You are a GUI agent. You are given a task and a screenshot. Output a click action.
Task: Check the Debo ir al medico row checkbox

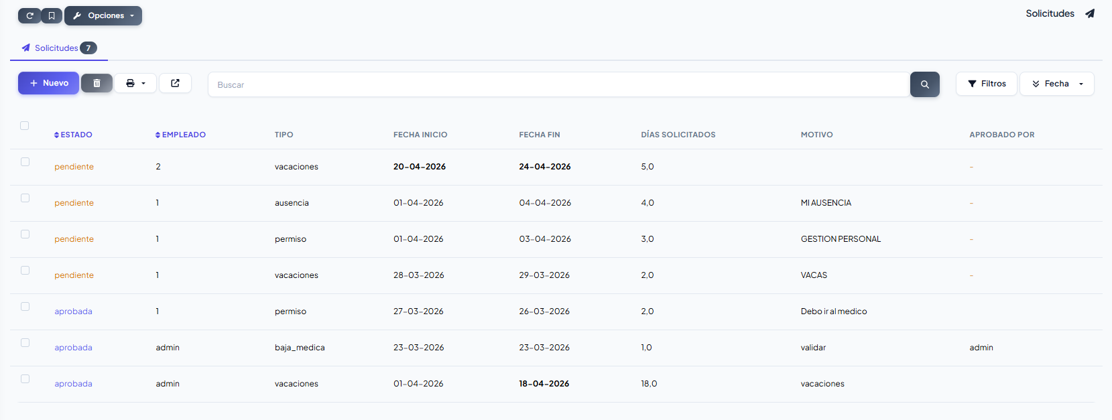pos(25,306)
